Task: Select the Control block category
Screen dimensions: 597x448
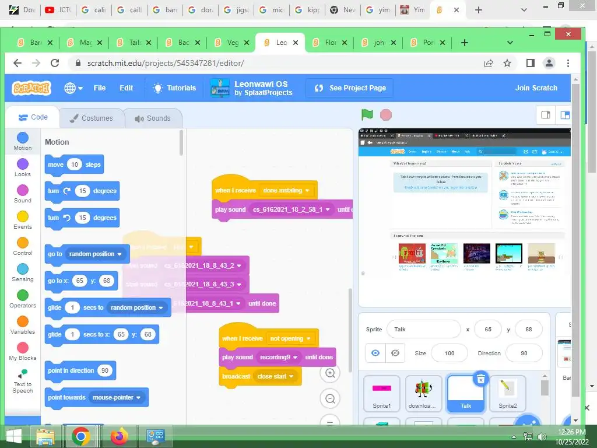Action: coord(23,247)
